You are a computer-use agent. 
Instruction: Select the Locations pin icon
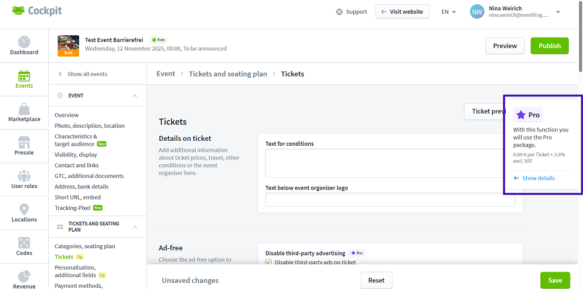tap(24, 209)
